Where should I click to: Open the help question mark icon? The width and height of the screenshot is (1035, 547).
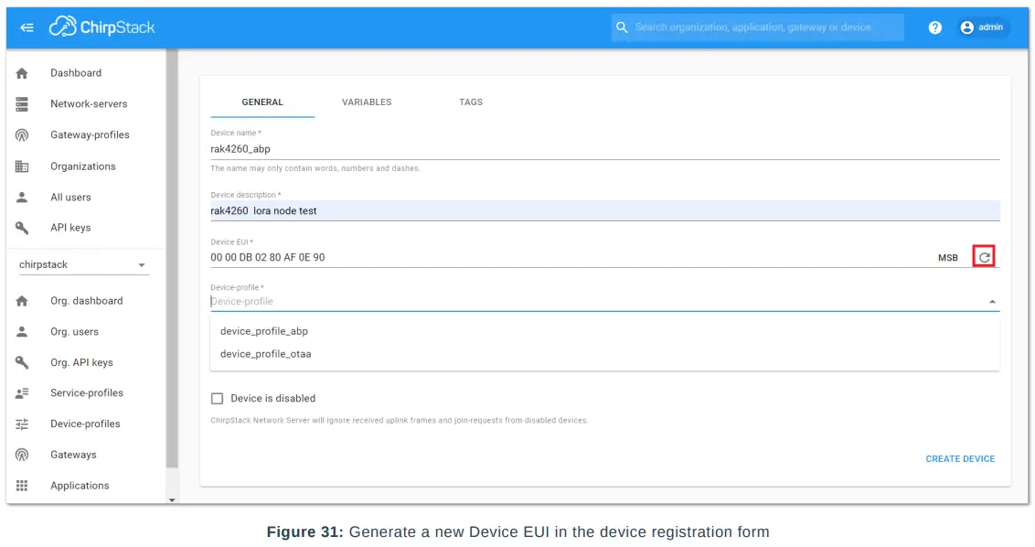934,27
